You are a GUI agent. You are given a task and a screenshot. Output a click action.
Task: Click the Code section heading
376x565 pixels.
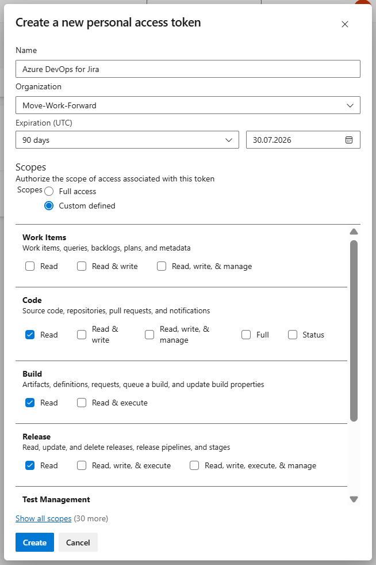point(32,300)
